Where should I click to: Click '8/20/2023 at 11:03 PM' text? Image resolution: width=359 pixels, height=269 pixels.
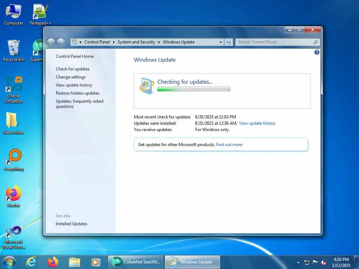216,117
